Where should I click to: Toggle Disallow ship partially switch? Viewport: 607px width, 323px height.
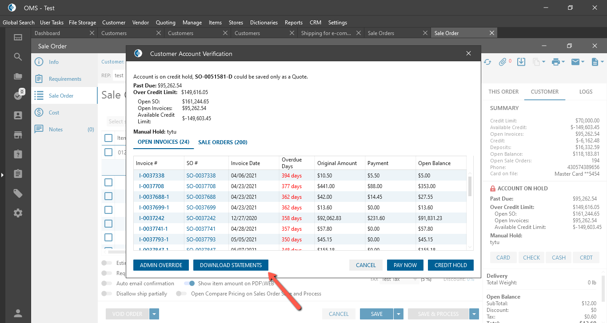pyautogui.click(x=107, y=294)
